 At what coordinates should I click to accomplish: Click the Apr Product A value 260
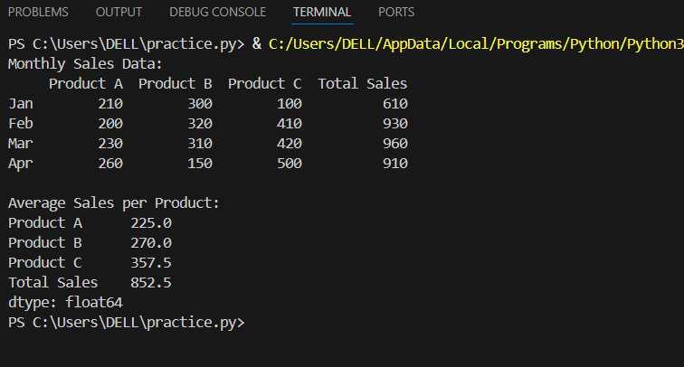110,164
